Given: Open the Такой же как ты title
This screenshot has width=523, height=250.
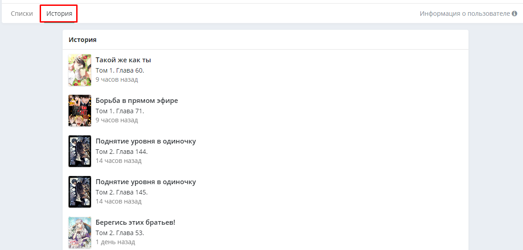Looking at the screenshot, I should (x=123, y=60).
